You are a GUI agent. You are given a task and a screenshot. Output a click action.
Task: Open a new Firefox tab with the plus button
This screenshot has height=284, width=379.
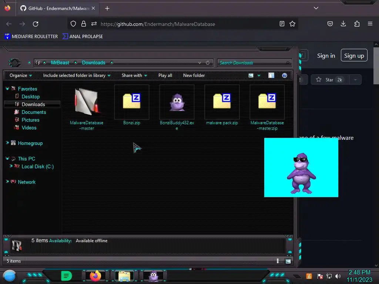[x=107, y=9]
